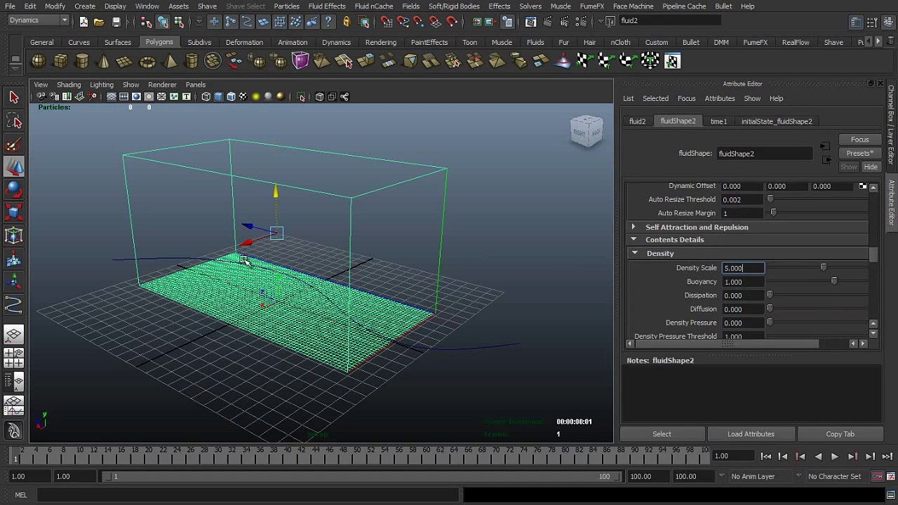
Task: Click the Focus button
Action: [859, 140]
